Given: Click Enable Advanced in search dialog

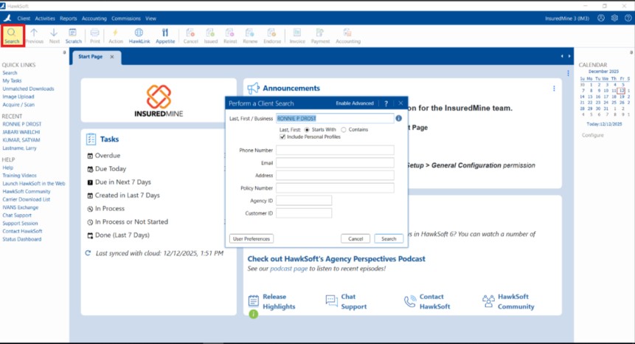Looking at the screenshot, I should (355, 103).
